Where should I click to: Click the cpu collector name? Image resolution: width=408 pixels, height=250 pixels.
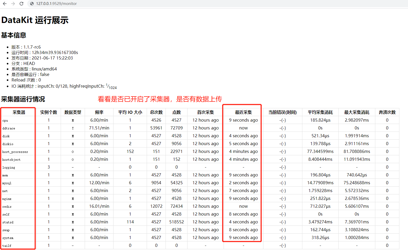(x=5, y=121)
